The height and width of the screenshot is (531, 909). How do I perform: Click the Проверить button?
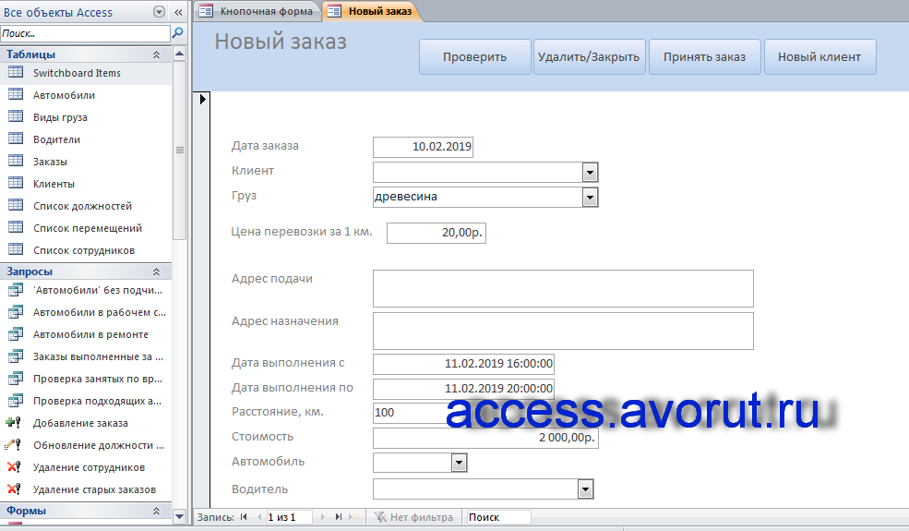[x=474, y=57]
